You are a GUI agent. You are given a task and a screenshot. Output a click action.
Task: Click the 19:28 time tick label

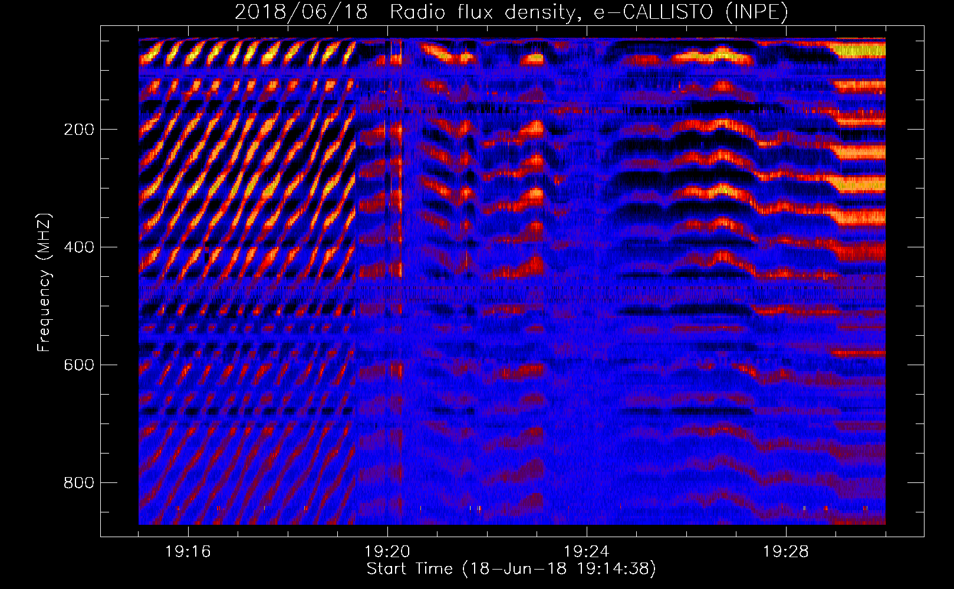point(786,552)
